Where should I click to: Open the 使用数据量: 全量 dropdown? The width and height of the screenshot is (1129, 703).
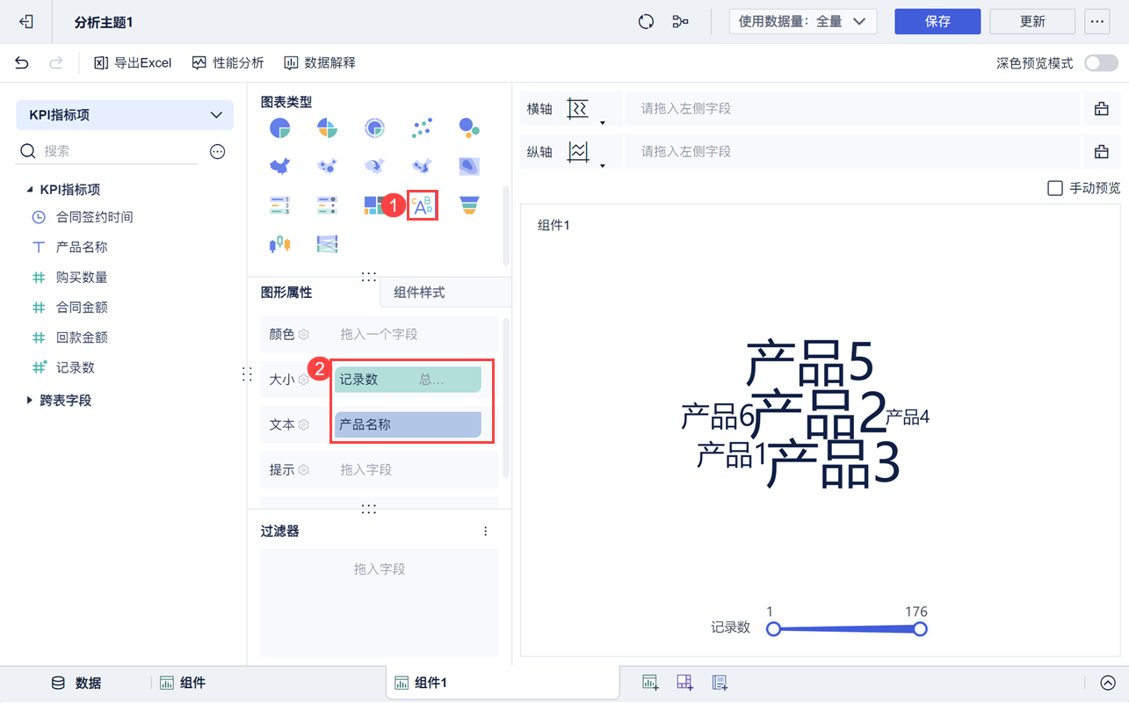pyautogui.click(x=803, y=22)
